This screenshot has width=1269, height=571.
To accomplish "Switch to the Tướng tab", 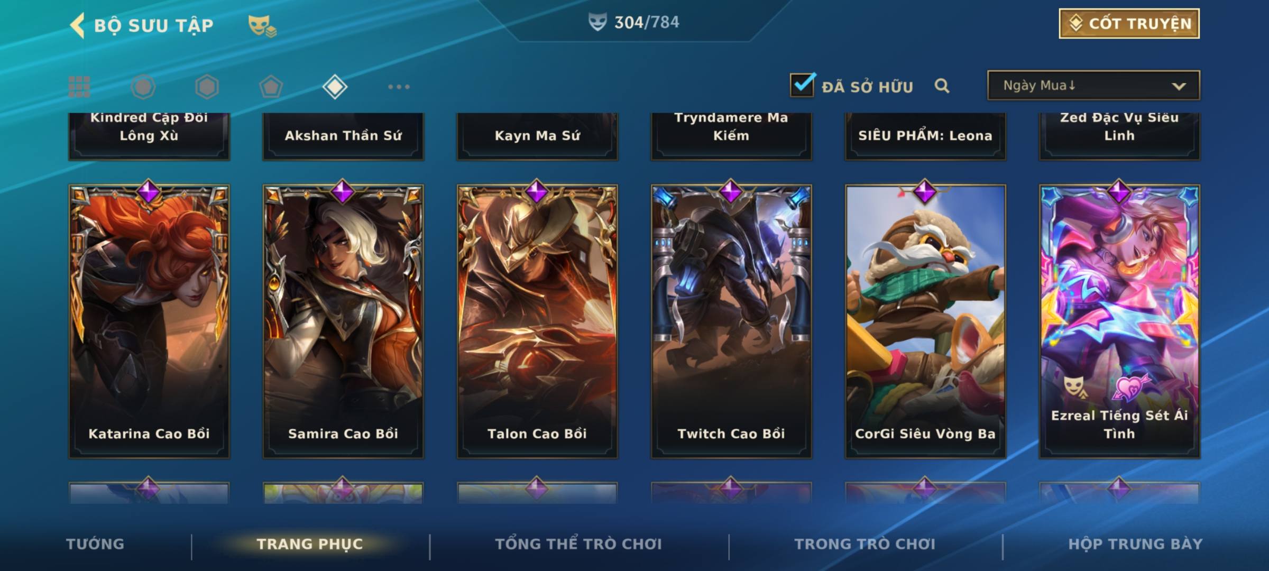I will click(95, 544).
